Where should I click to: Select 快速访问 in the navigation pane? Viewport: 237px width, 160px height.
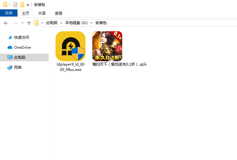pos(21,37)
